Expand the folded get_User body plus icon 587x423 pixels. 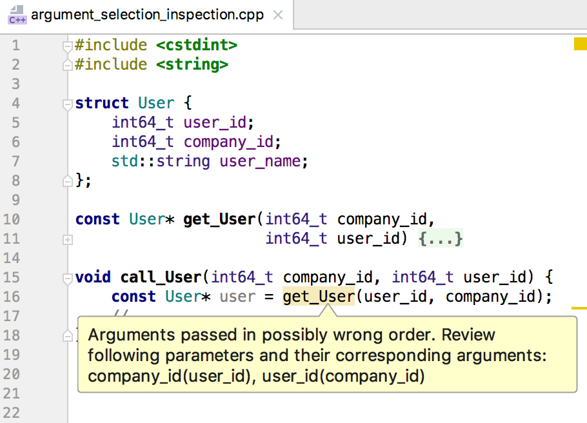tap(67, 239)
